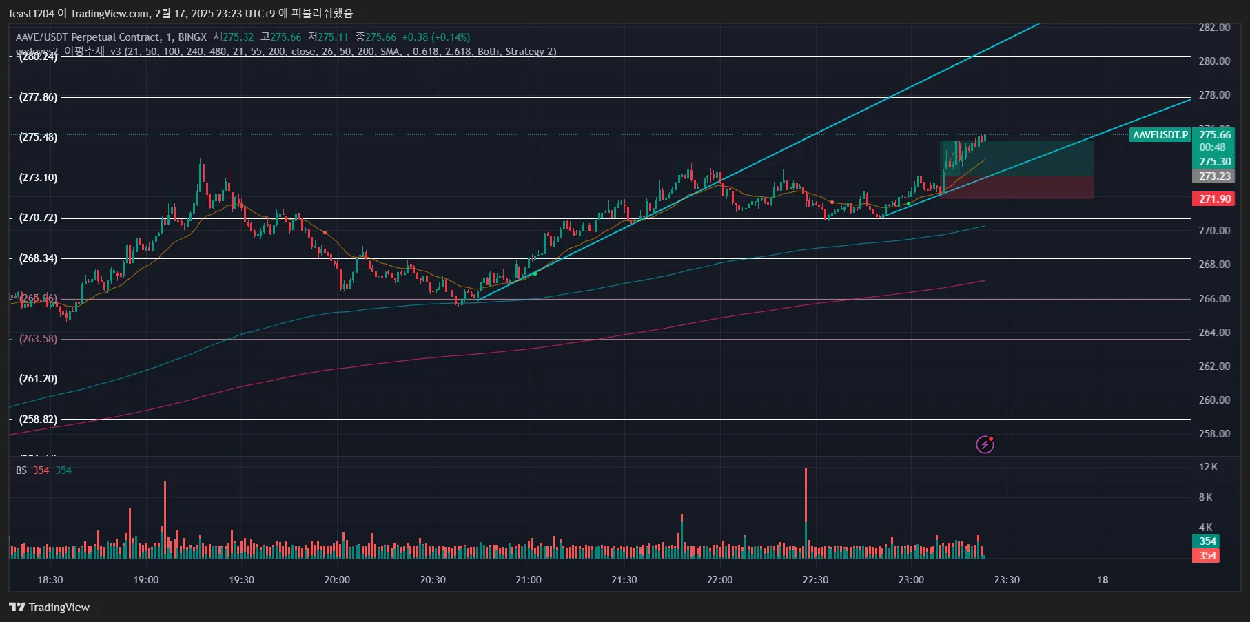Select the red stop-loss zone of long position
The height and width of the screenshot is (622, 1250).
pos(1017,188)
